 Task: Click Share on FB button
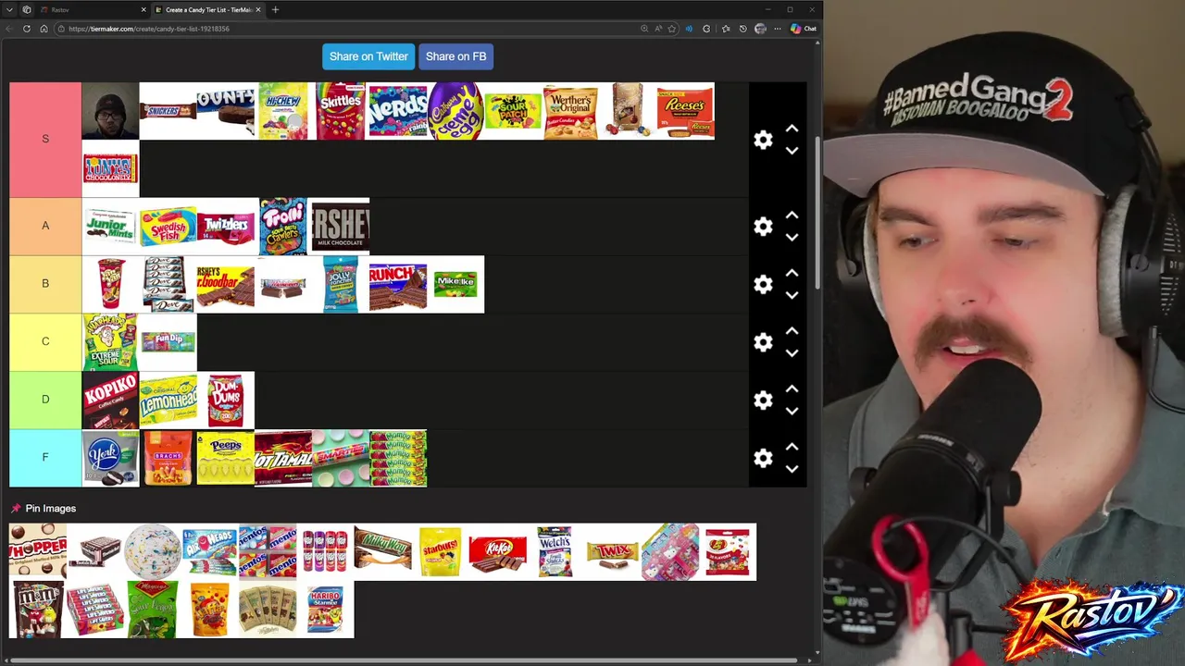click(455, 56)
